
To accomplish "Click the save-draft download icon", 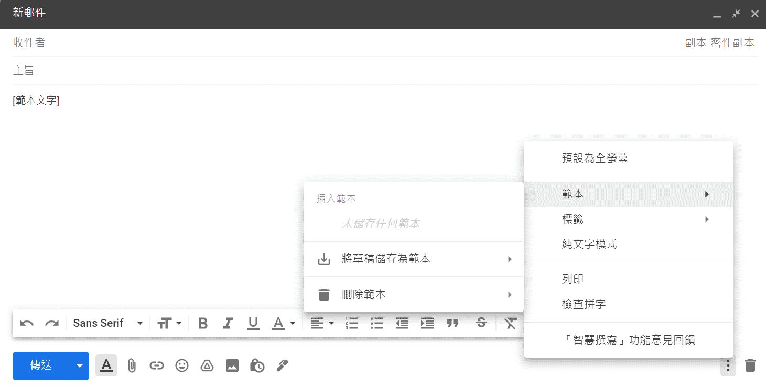I will 324,259.
